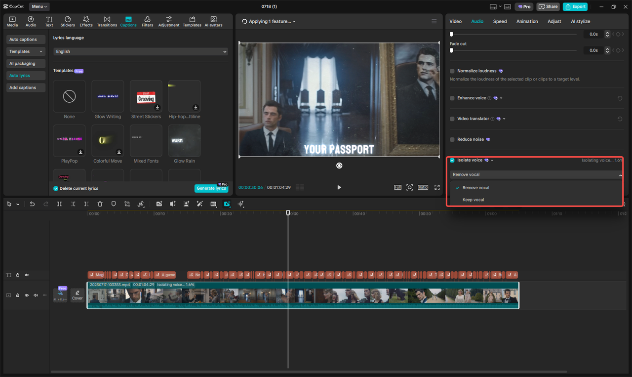
Task: Hide the main video track
Action: (x=27, y=295)
